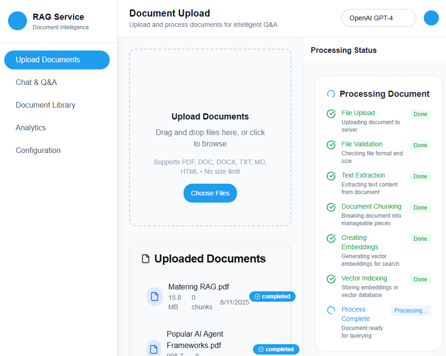Viewport: 446px width, 356px height.
Task: Click the Done badge for Creating Embeddings
Action: click(420, 239)
